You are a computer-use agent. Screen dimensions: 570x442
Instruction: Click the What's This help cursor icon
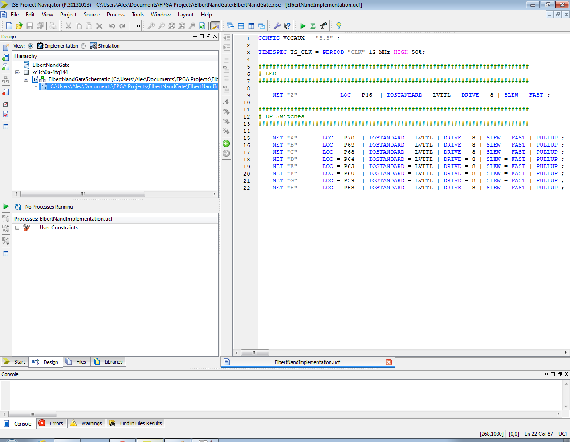coord(287,26)
